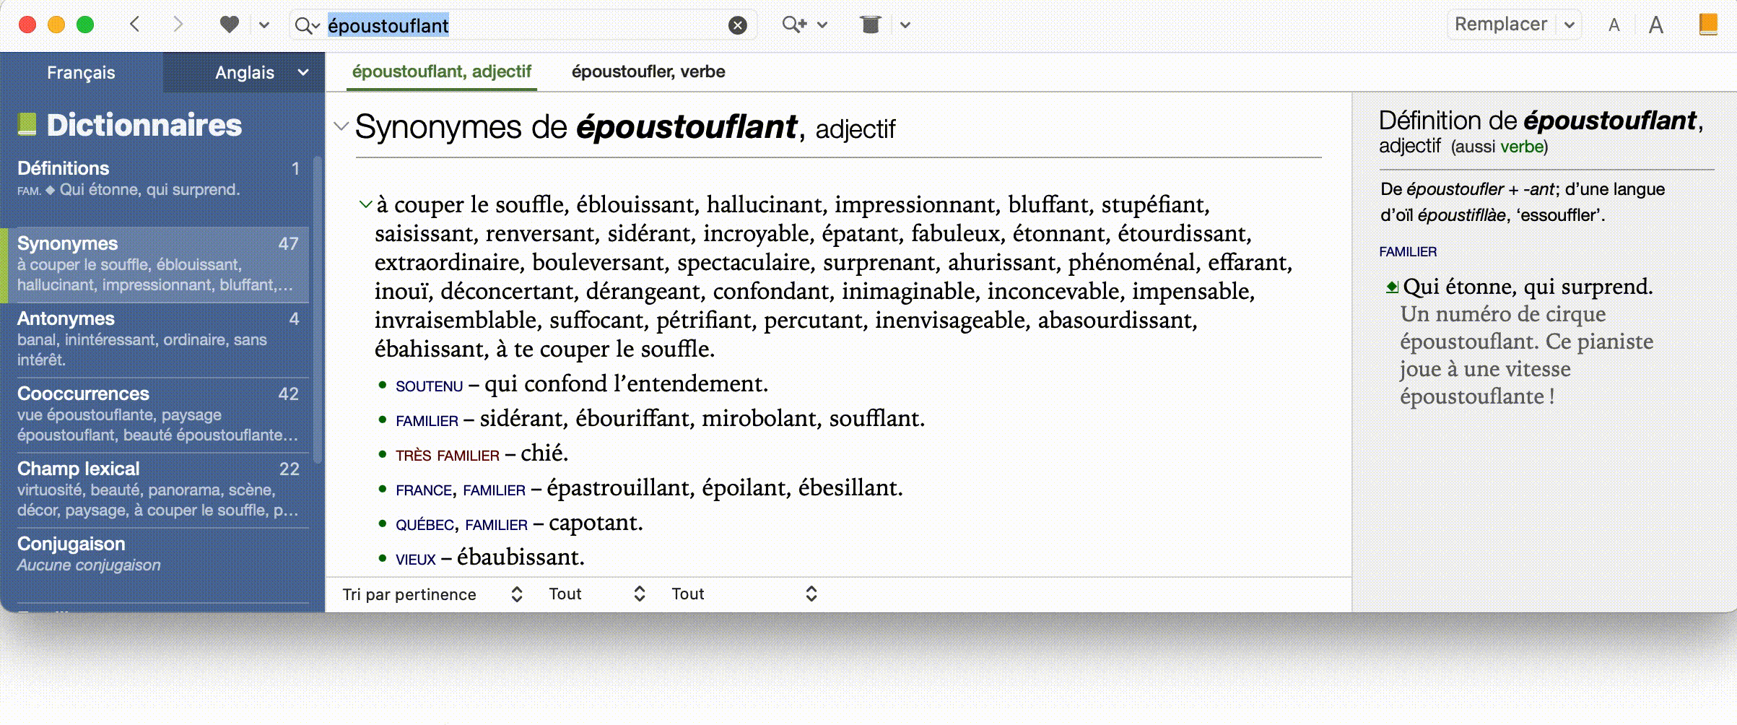Follow the green verbe link
The height and width of the screenshot is (725, 1737).
click(x=1521, y=147)
